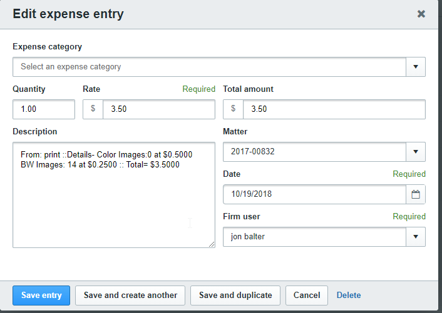Grab the Description textarea resize handle
442x313 pixels.
click(x=212, y=244)
